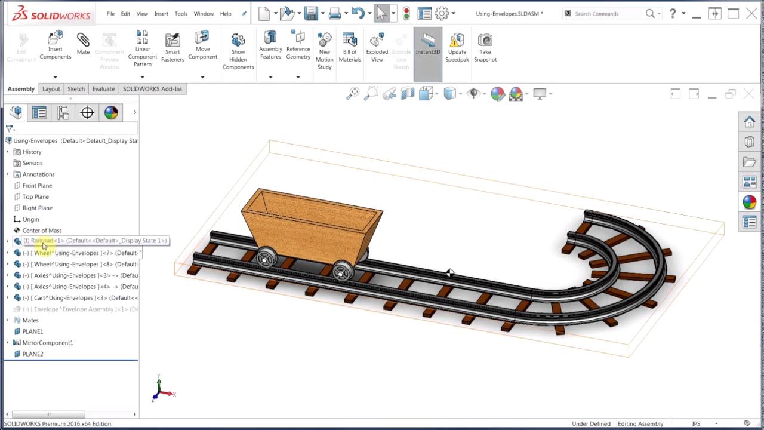Open the Insert menu
The image size is (764, 430).
point(161,14)
